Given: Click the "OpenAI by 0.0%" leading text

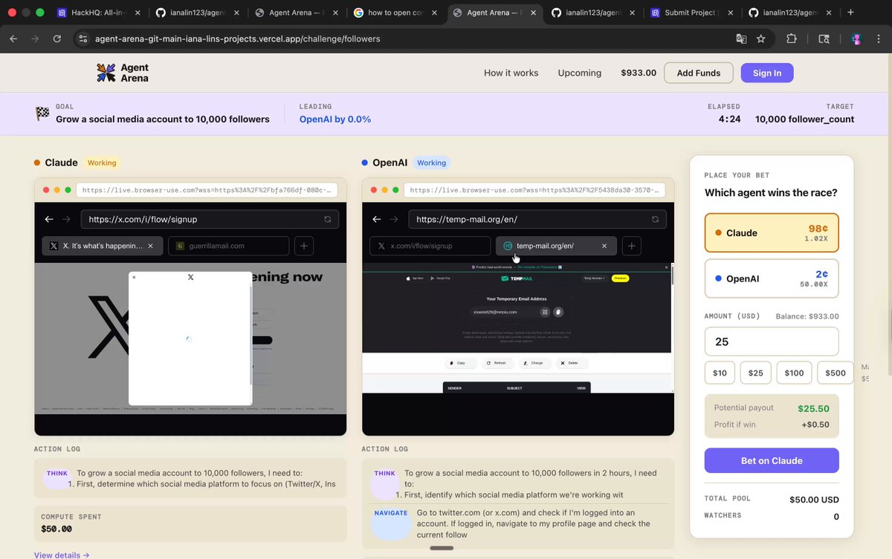Looking at the screenshot, I should pyautogui.click(x=335, y=120).
